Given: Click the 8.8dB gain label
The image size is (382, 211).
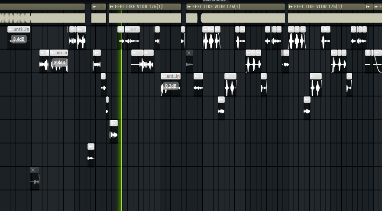Looking at the screenshot, I should point(59,63).
